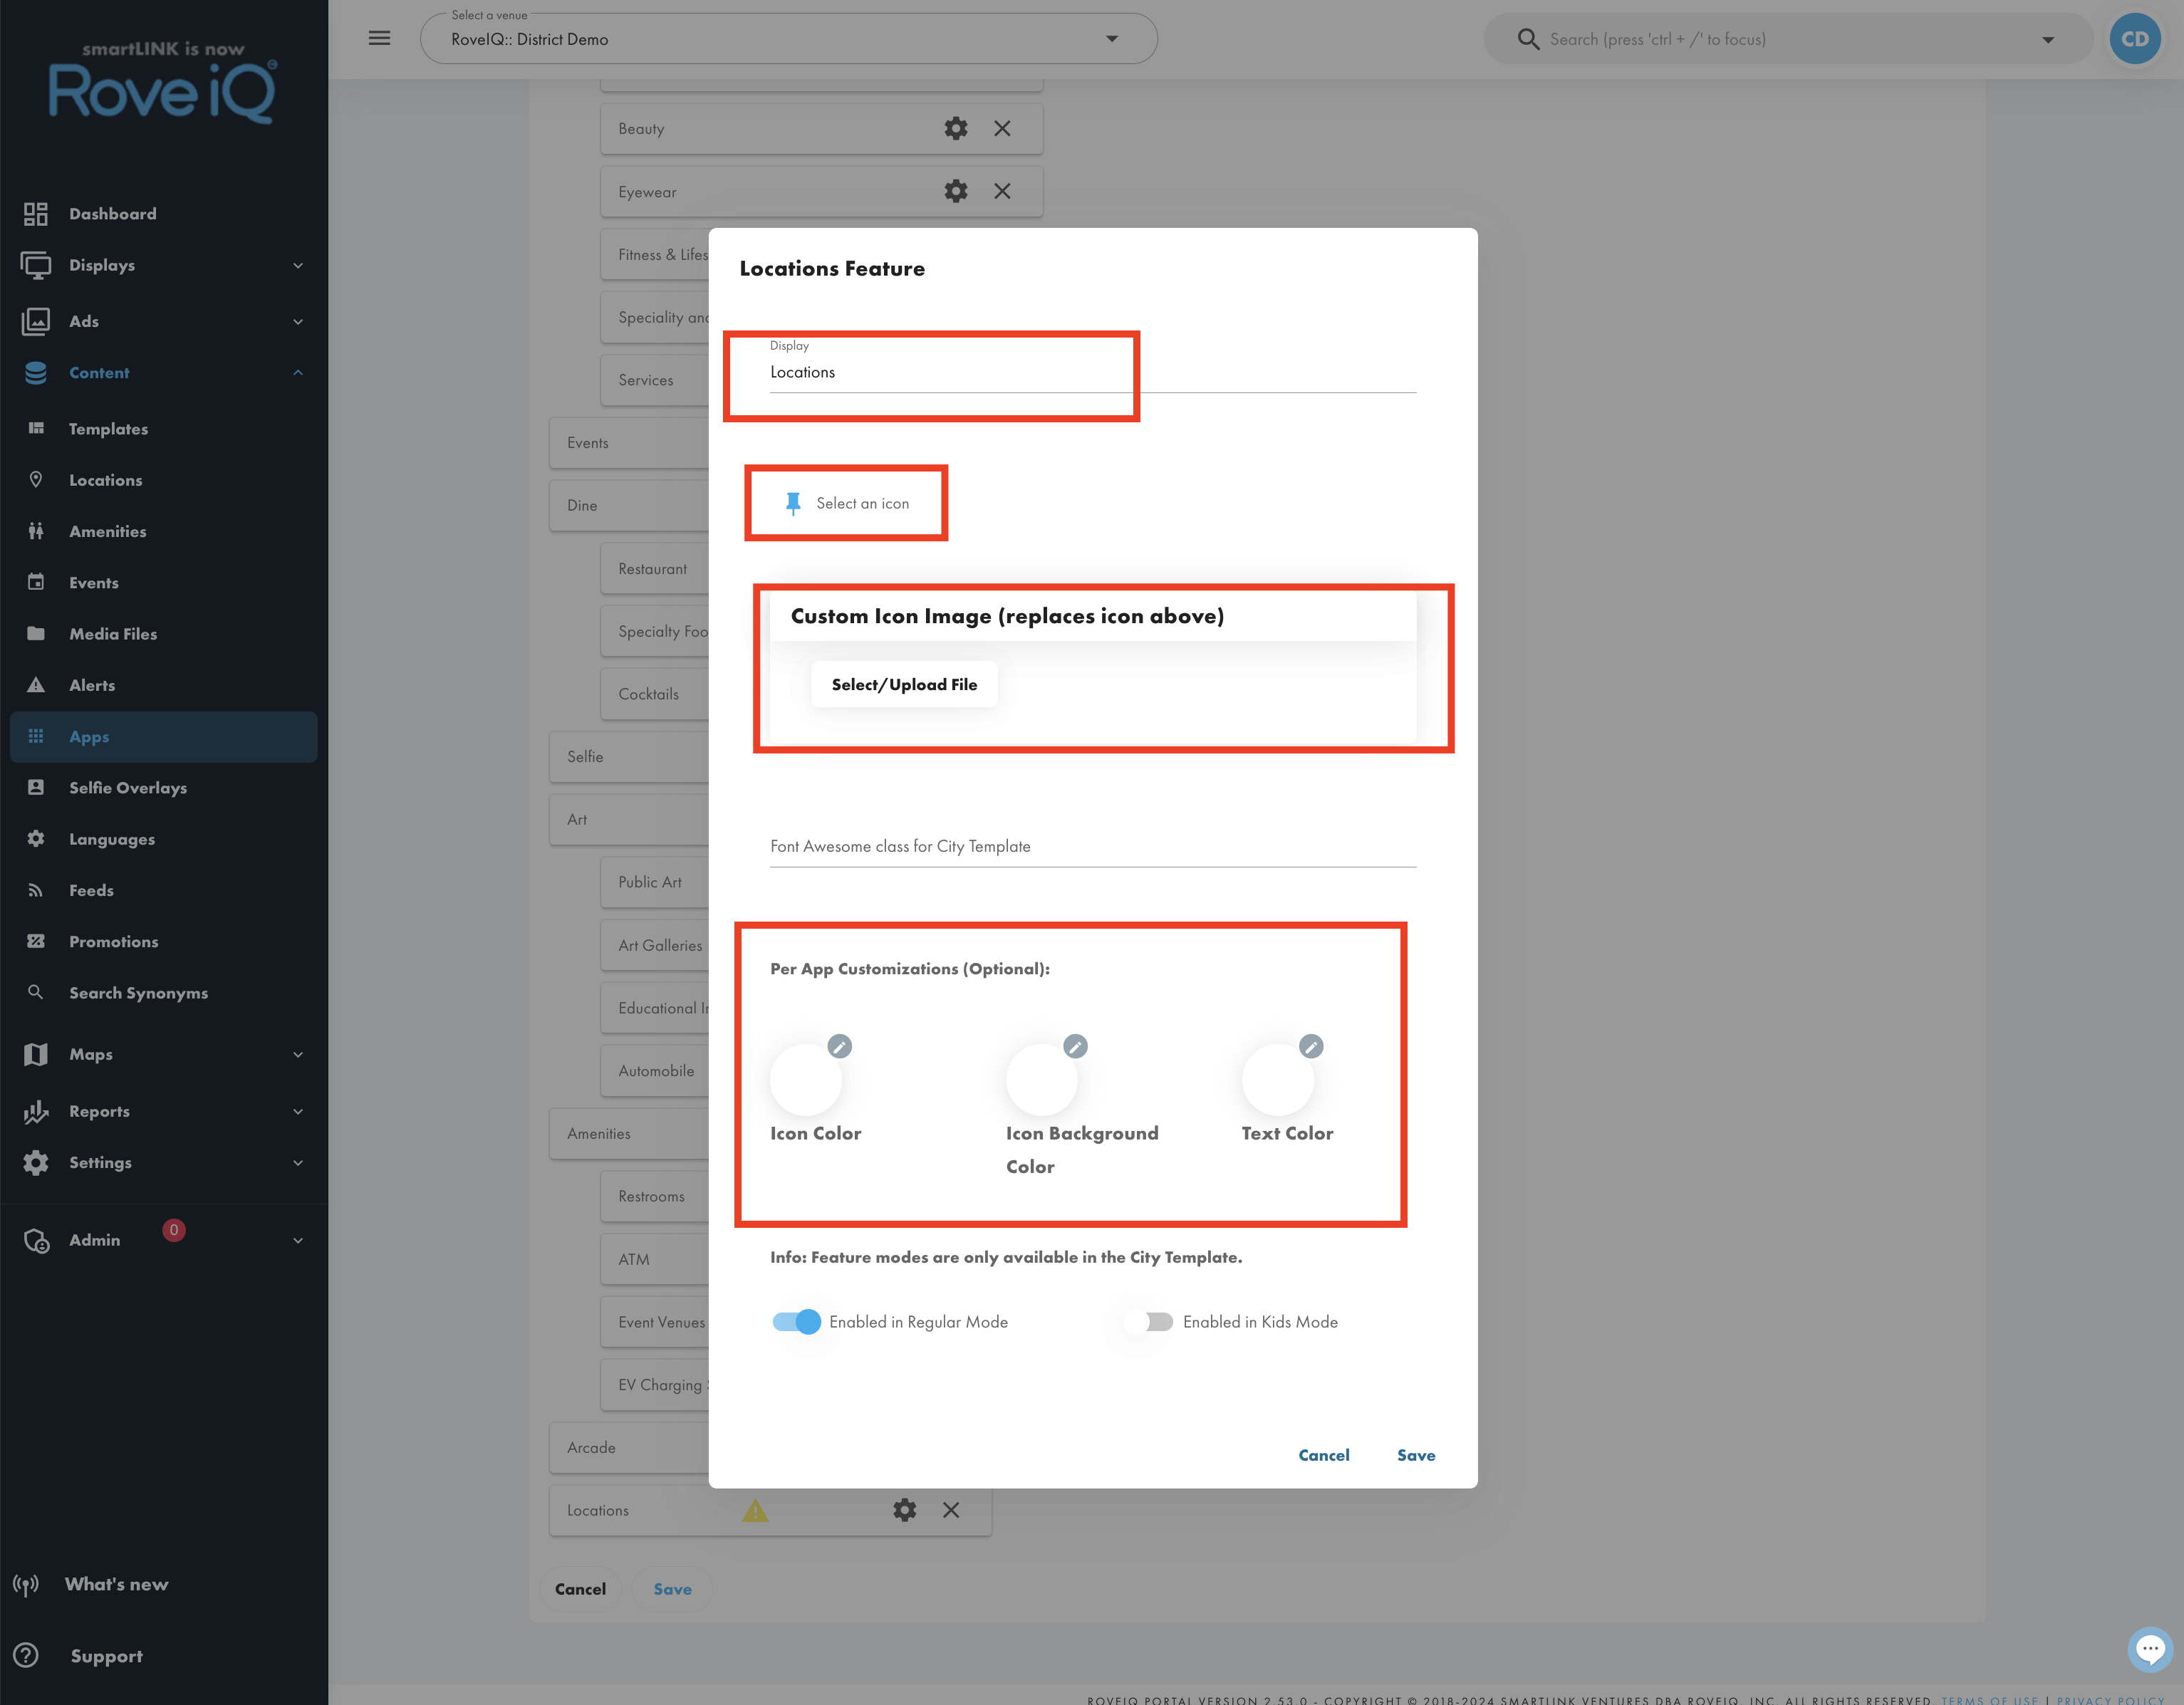
Task: Pick the Icon Color swatch
Action: 806,1080
